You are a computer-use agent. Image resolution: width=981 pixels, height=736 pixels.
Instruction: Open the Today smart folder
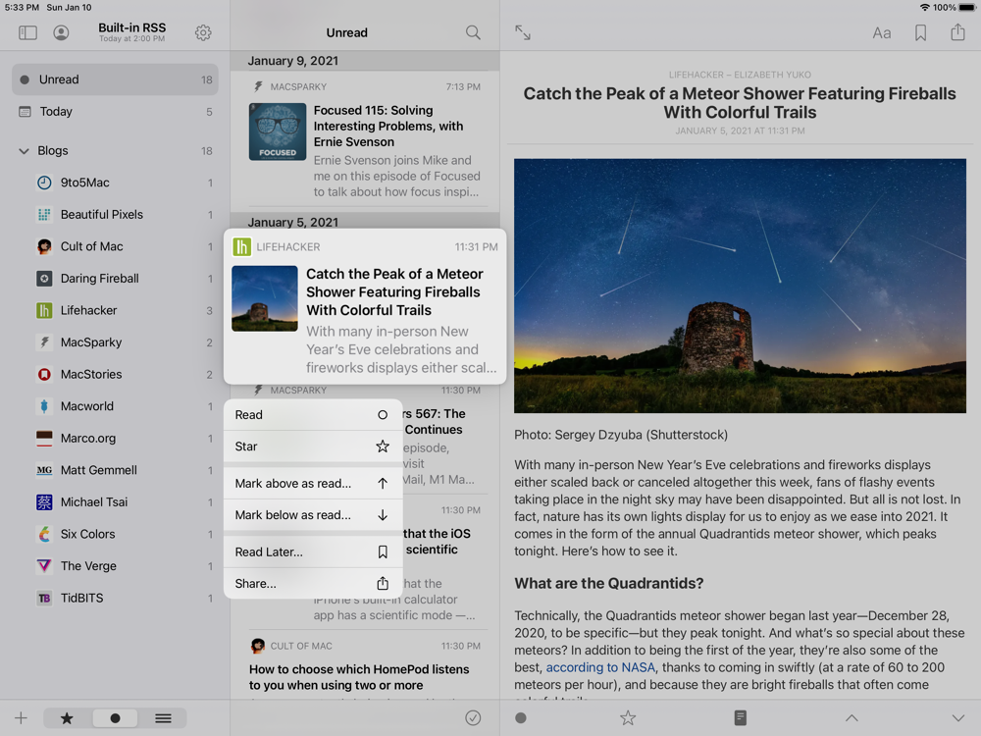click(x=115, y=112)
